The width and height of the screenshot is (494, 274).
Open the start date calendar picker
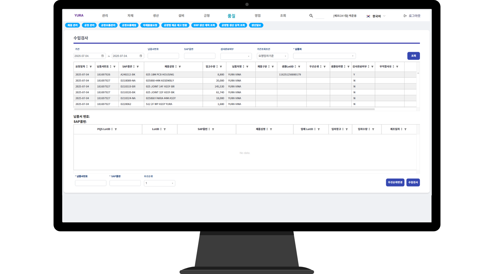[x=102, y=56]
